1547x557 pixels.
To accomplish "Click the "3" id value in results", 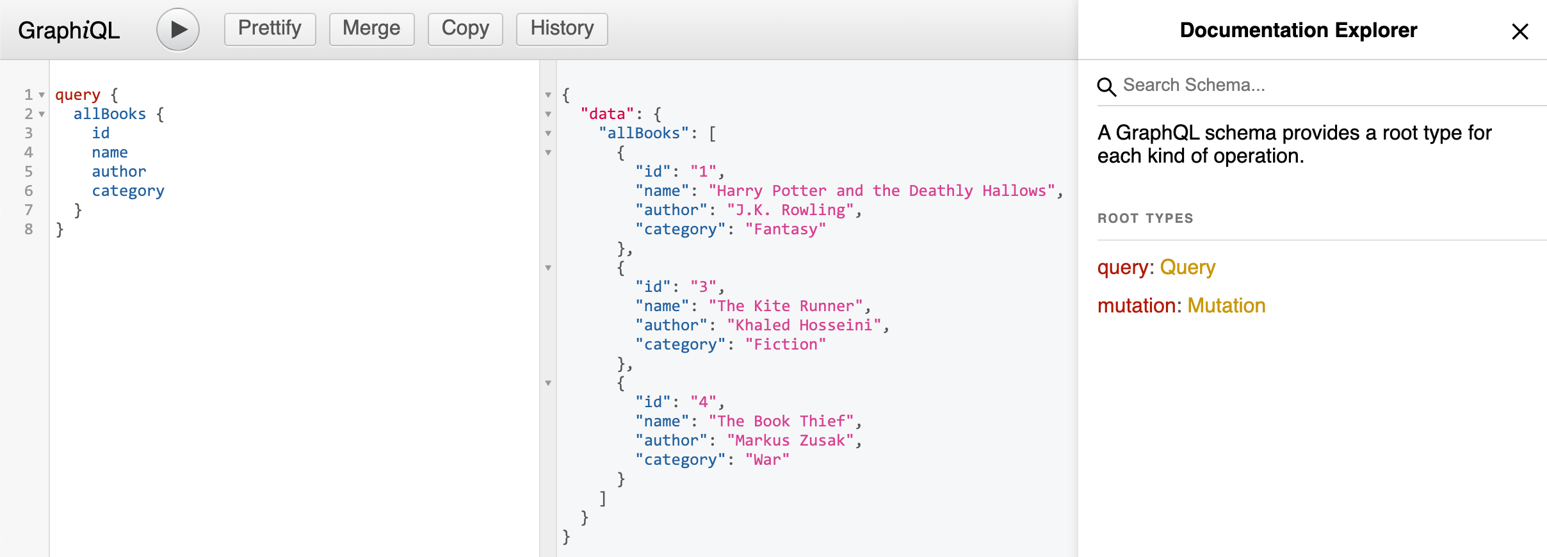I will [703, 287].
